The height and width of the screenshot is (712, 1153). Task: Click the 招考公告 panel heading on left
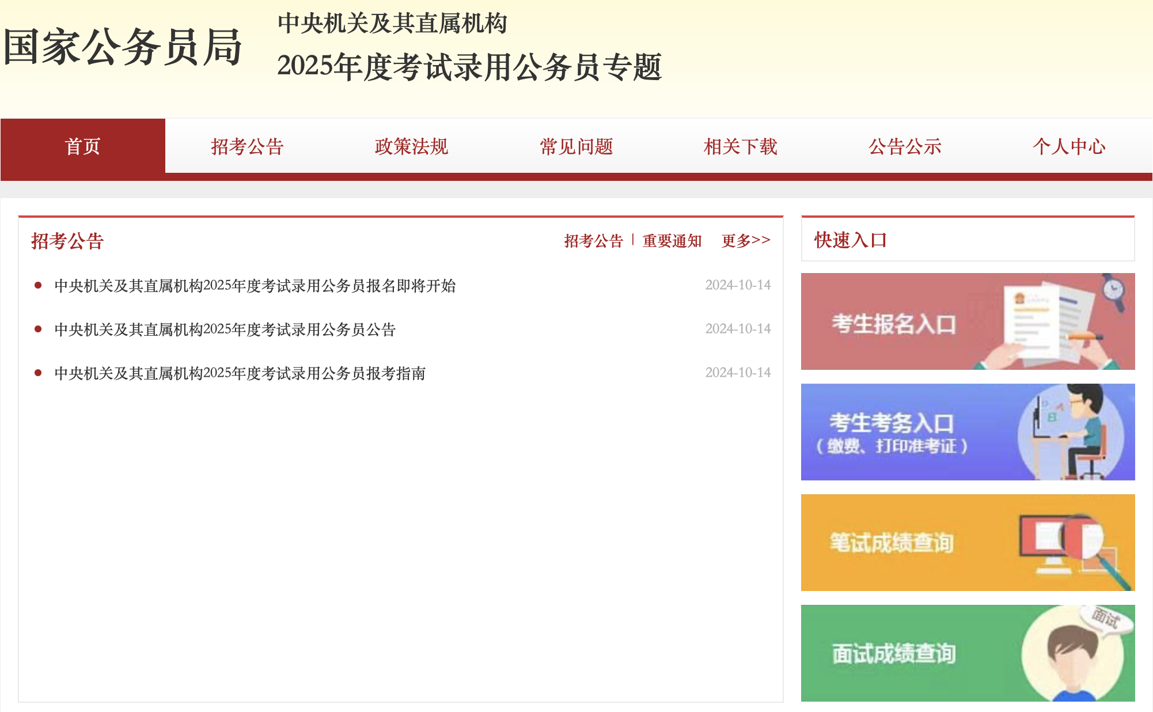tap(67, 241)
